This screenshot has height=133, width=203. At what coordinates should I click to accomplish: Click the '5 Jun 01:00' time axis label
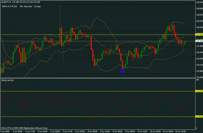(x=43, y=131)
